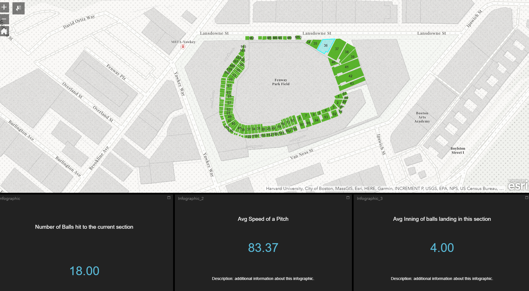Click the David Ortiz Way street label
The width and height of the screenshot is (529, 291).
click(79, 22)
